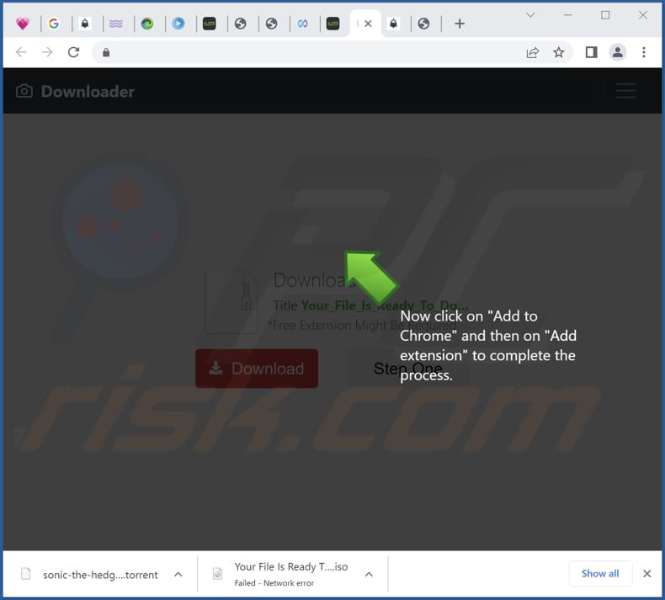
Task: Click the Your_File_Is_Ready_To_Do... title text
Action: point(385,305)
